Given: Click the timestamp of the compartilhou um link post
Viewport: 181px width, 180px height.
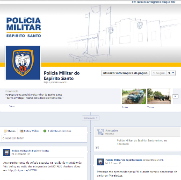Looking at the screenshot, I should (112, 163).
